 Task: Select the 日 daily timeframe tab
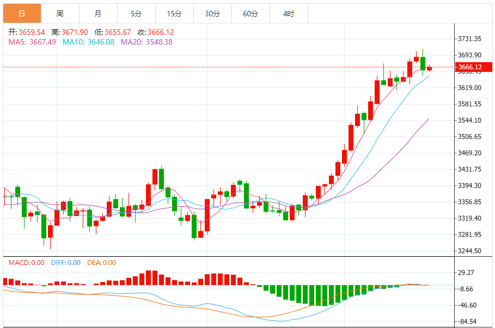(22, 14)
